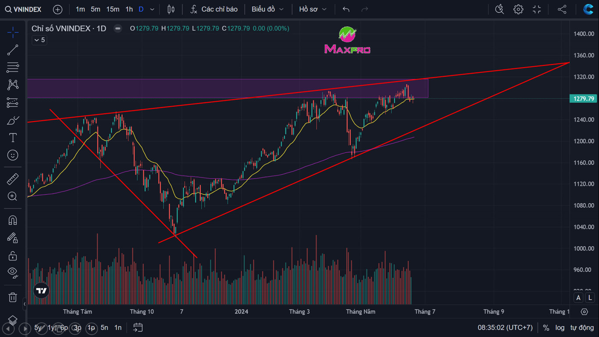Open the 'Biểu đồ' dropdown
The width and height of the screenshot is (599, 337).
point(267,9)
